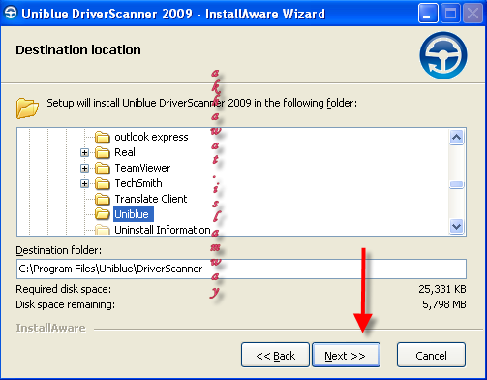Select the outlook express folder
The height and width of the screenshot is (380, 487).
[x=151, y=137]
